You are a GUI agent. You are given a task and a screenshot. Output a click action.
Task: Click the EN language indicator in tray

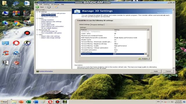point(158,102)
